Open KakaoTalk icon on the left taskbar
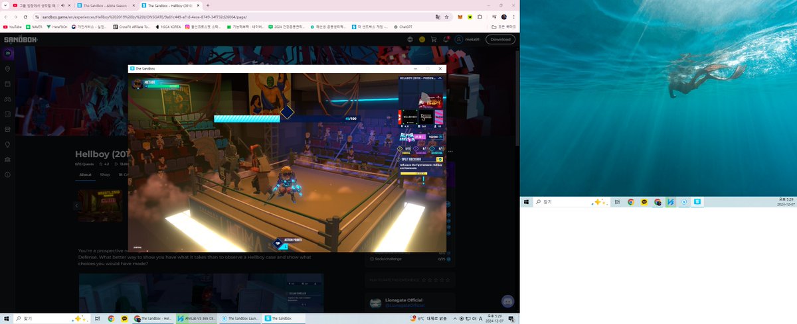The width and height of the screenshot is (797, 324). [124, 319]
